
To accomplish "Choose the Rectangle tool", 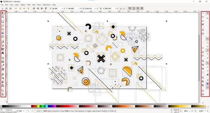I will tap(3, 22).
